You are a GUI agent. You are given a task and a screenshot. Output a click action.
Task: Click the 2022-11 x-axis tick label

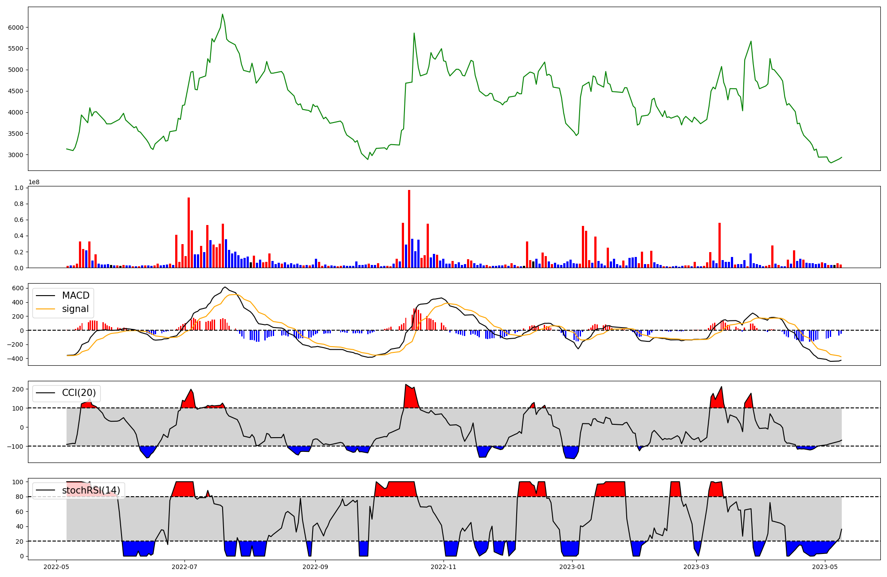click(x=443, y=567)
